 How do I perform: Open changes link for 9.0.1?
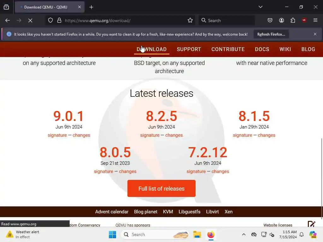[81, 135]
